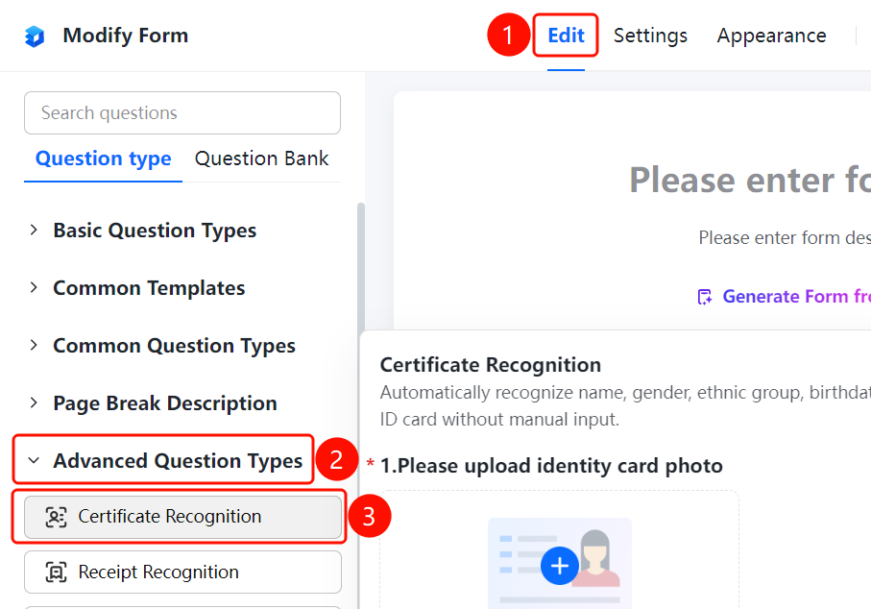Image resolution: width=871 pixels, height=609 pixels.
Task: Expand Page Break Description section
Action: [34, 402]
